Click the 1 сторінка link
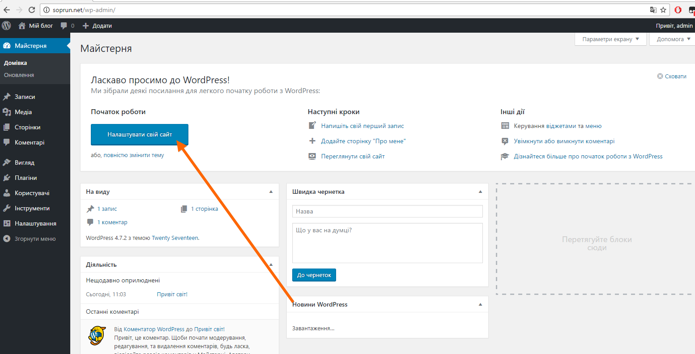 pos(205,209)
